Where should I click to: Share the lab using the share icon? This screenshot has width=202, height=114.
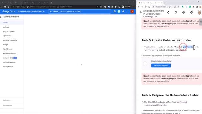[x=168, y=12]
